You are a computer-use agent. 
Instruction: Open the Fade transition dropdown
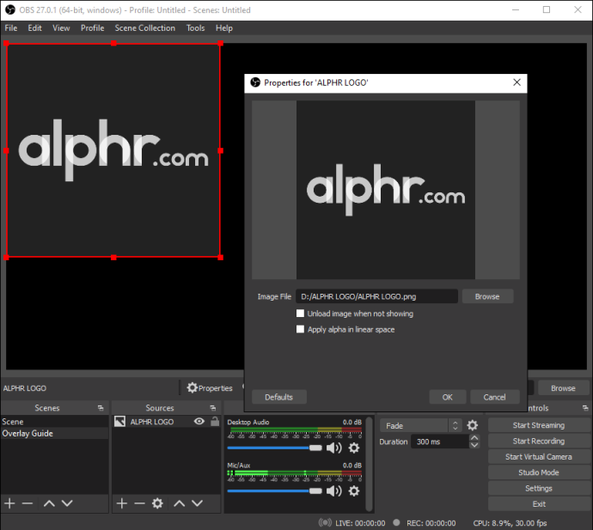(x=420, y=426)
